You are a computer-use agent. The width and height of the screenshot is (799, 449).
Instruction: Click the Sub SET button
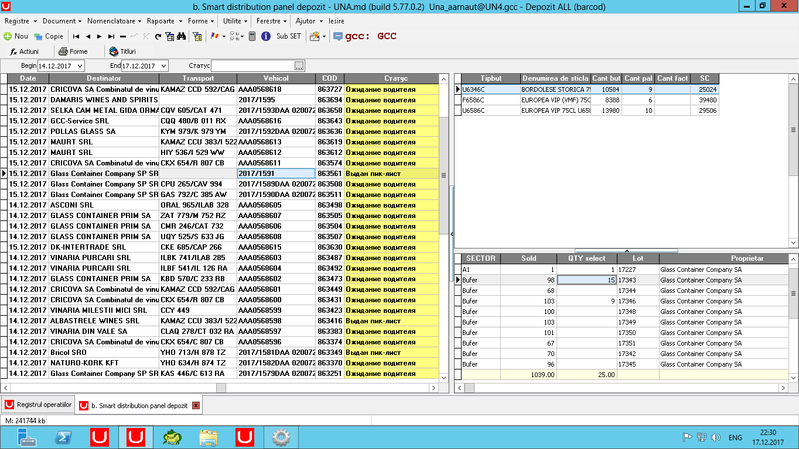pos(289,36)
